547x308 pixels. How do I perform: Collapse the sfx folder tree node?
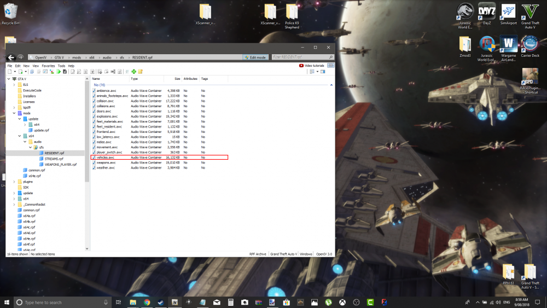tap(30, 147)
